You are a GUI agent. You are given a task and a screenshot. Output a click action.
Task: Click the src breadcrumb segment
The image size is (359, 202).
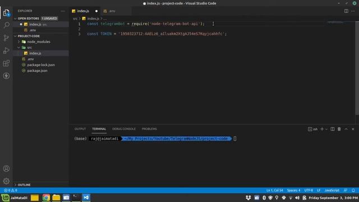coord(75,19)
